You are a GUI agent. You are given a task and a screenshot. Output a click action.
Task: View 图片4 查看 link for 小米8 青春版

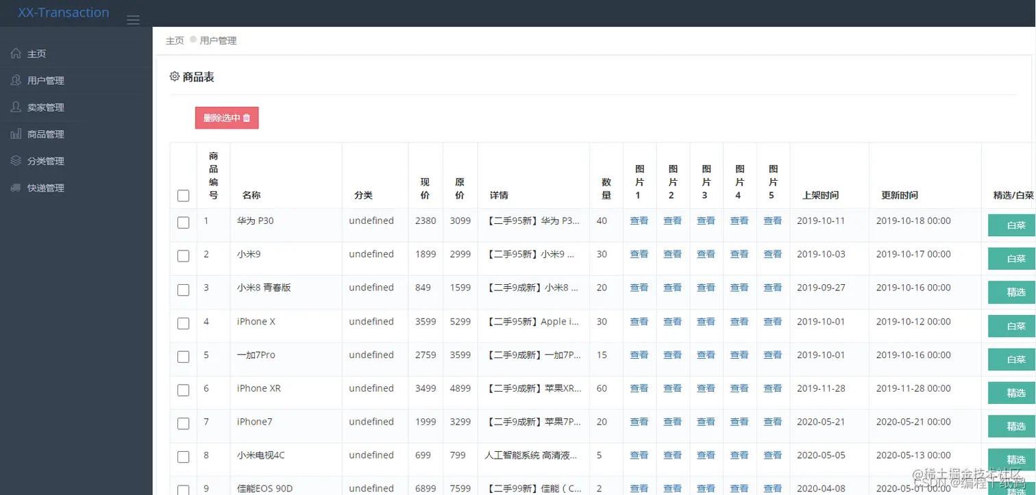(x=739, y=288)
